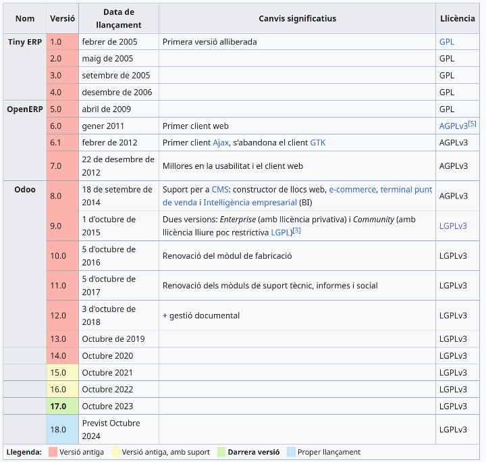Click 'Primer client web' text
Screen dimensions: 486x462
click(196, 126)
